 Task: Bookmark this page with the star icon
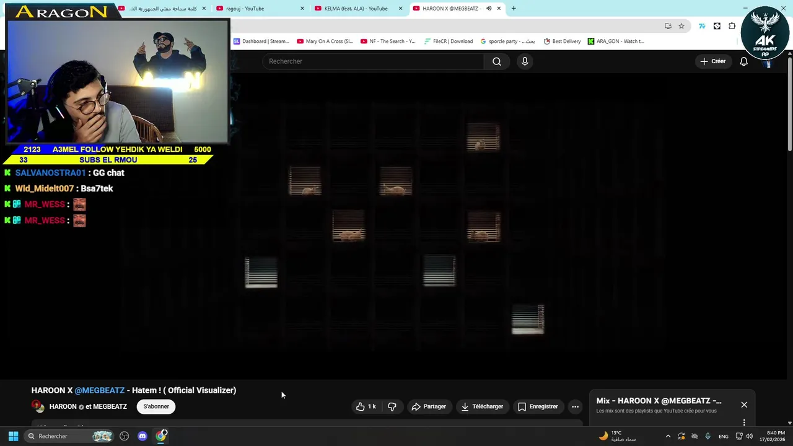tap(681, 26)
